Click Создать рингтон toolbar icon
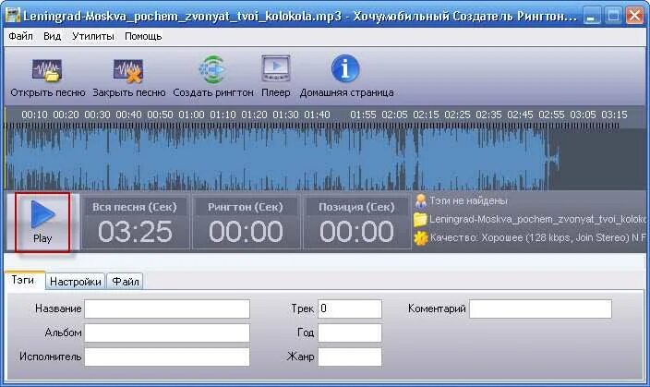This screenshot has width=650, height=387. (x=212, y=69)
